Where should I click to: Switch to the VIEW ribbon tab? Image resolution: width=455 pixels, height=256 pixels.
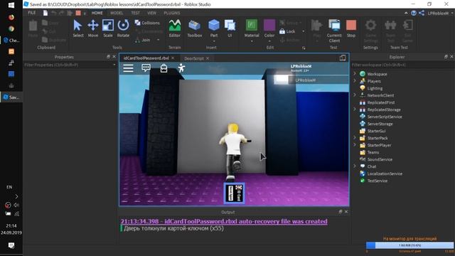(151, 13)
